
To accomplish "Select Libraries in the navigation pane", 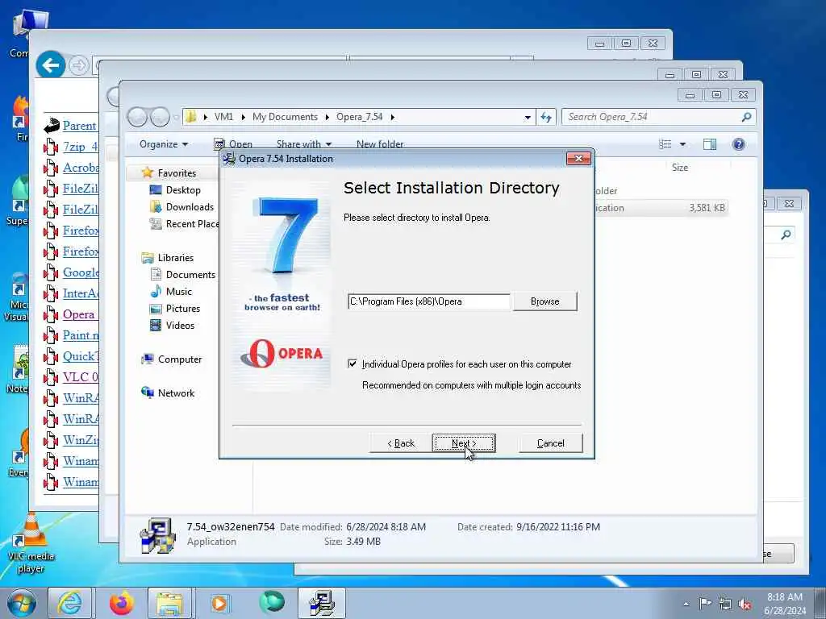I will (x=175, y=257).
